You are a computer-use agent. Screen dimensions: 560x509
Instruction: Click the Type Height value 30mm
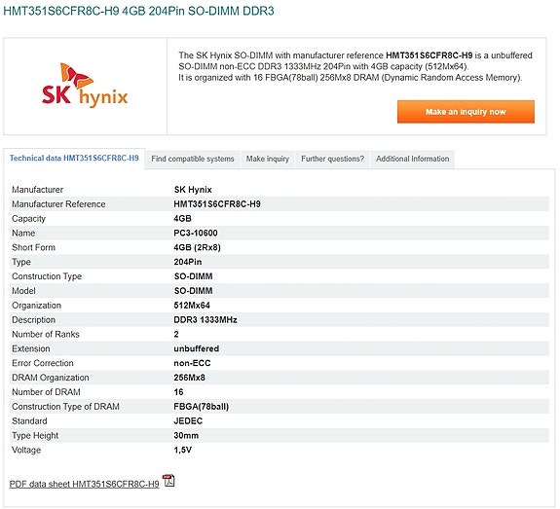pos(186,435)
